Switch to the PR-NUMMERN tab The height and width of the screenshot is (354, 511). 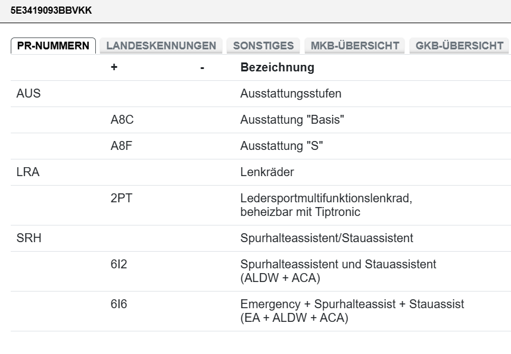point(53,46)
